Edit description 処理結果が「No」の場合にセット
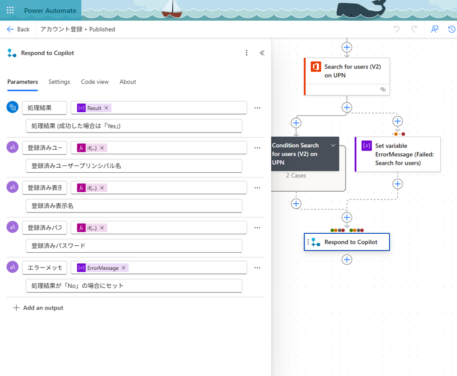This screenshot has height=376, width=457. [134, 285]
